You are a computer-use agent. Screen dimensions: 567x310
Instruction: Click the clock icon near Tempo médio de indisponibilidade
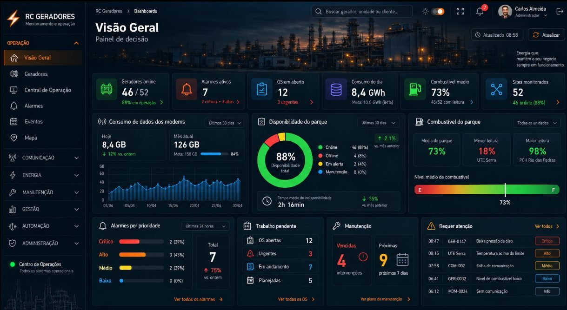click(267, 201)
